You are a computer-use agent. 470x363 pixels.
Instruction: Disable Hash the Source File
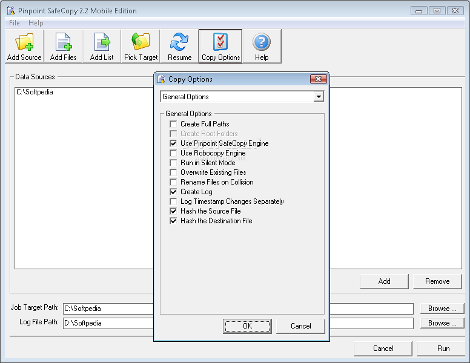coord(173,211)
